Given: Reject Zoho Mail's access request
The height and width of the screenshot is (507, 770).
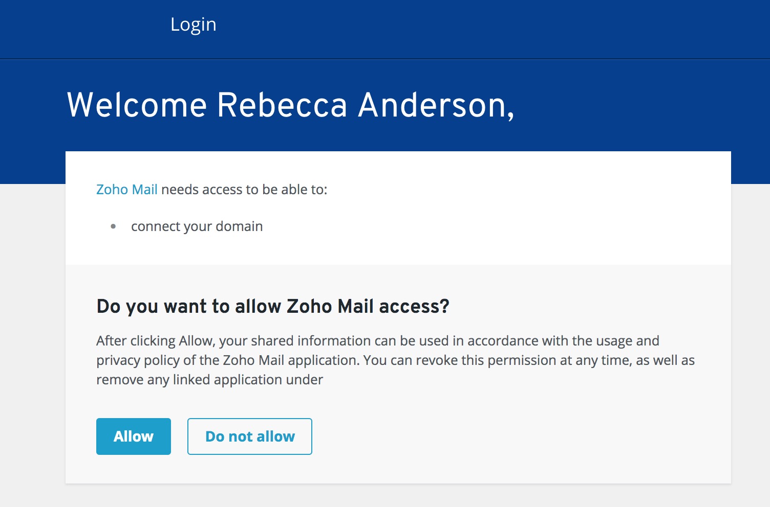Looking at the screenshot, I should coord(249,436).
